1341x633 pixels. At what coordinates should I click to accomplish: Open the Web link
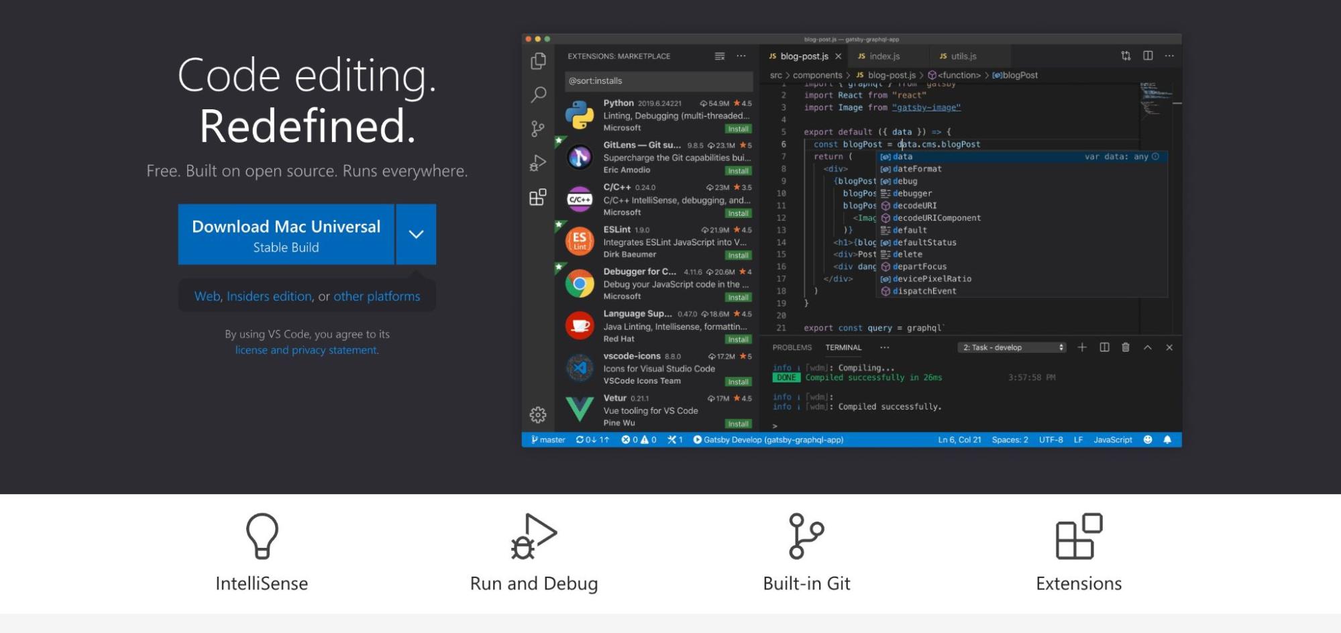point(207,296)
